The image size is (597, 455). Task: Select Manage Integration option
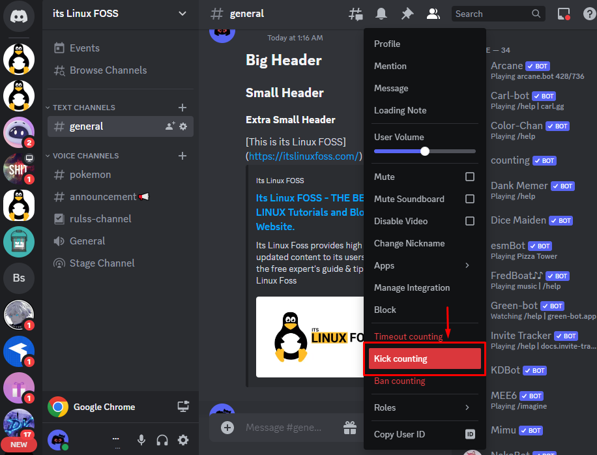pos(424,287)
